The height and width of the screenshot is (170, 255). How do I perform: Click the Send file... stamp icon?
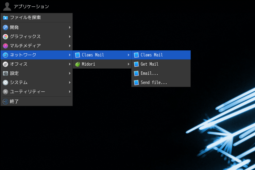coord(136,83)
